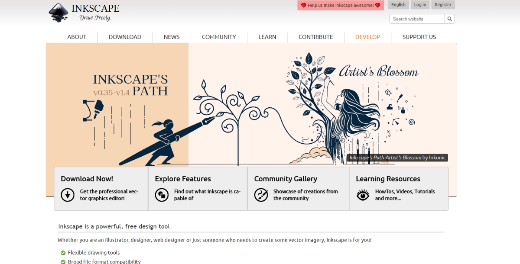Click the magnifying glass search icon
The image size is (520, 264).
click(x=449, y=19)
